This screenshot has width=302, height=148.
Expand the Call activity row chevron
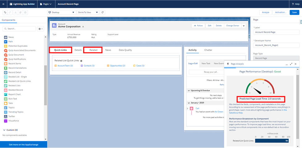pos(188,109)
